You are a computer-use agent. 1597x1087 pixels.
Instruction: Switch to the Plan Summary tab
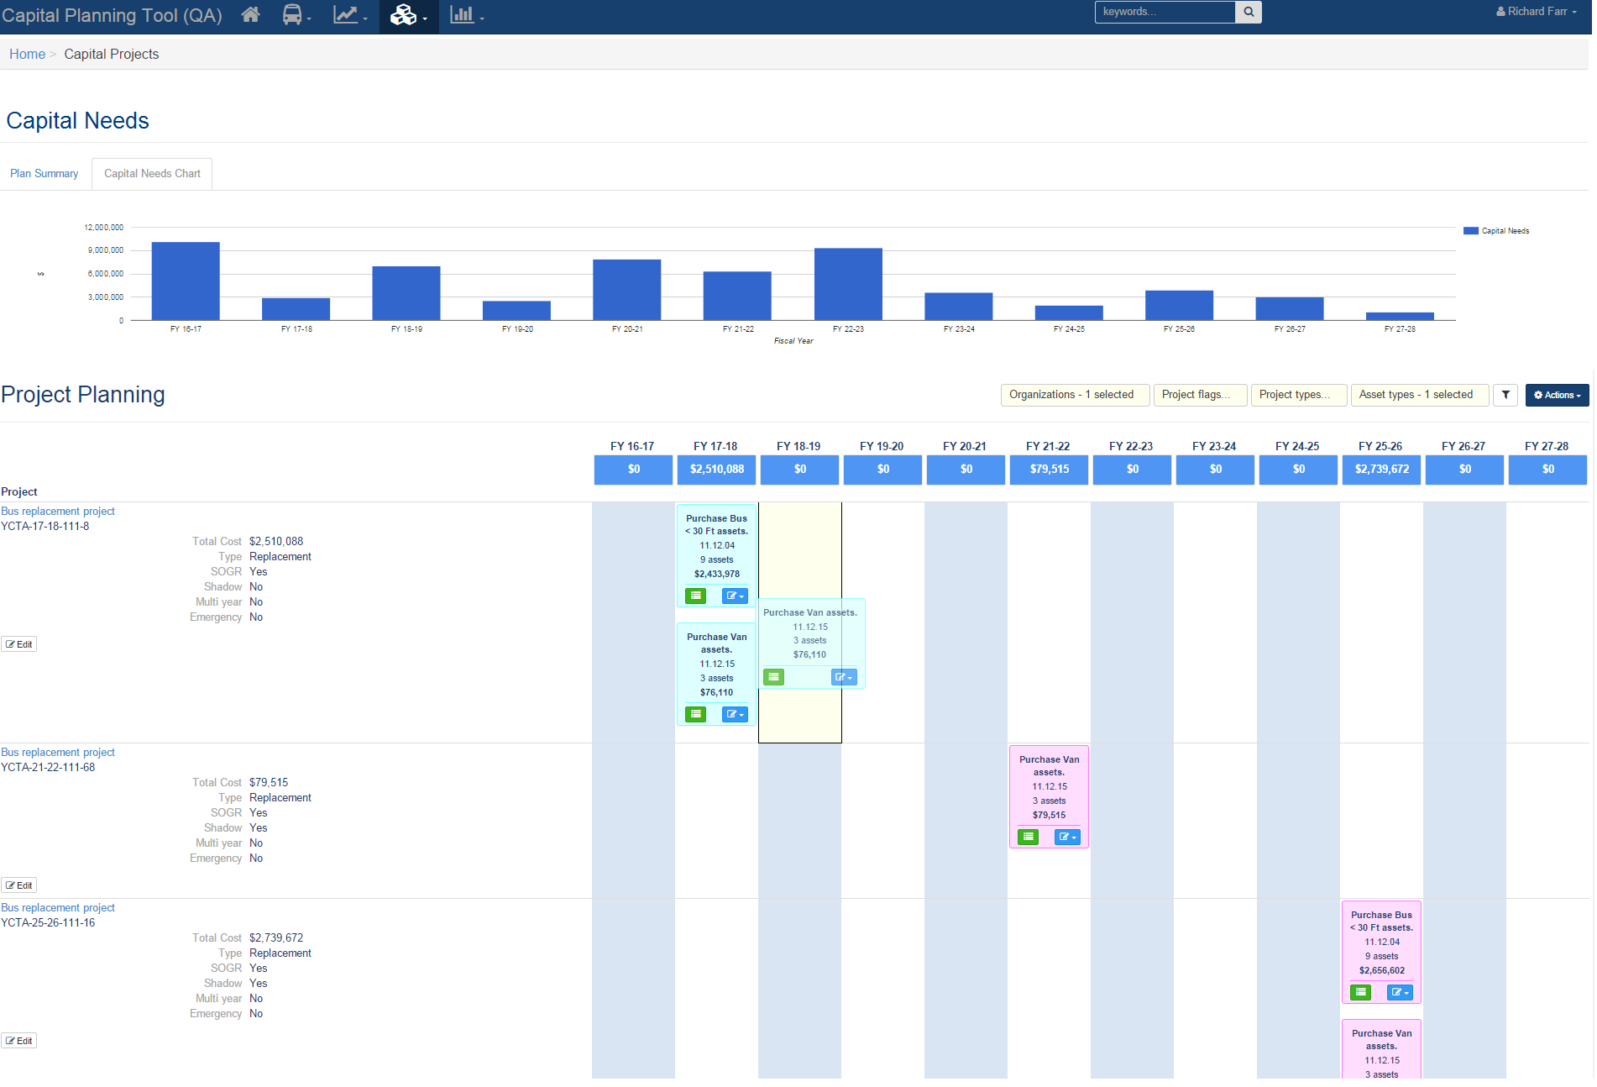pos(44,173)
